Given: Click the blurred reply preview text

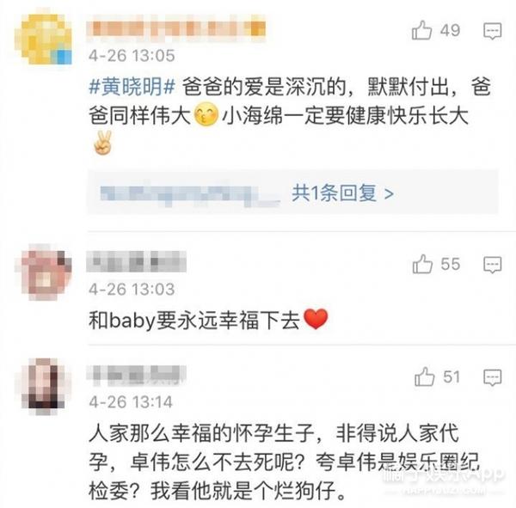Looking at the screenshot, I should pyautogui.click(x=189, y=193).
